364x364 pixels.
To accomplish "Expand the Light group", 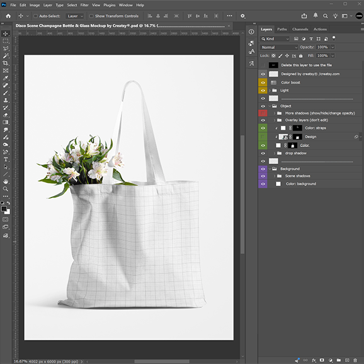I will [270, 91].
